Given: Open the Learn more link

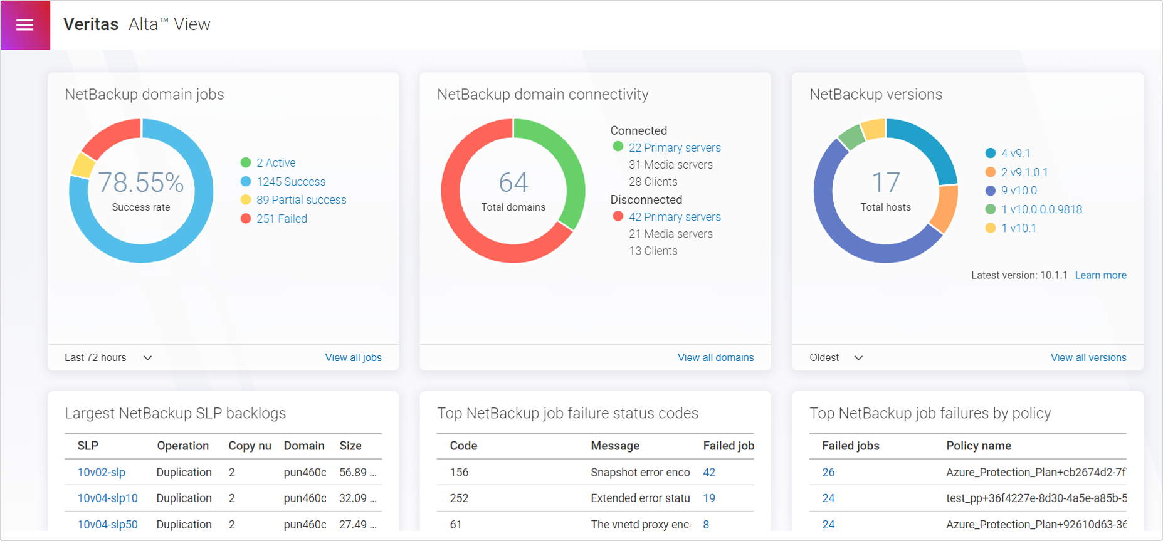Looking at the screenshot, I should point(1100,275).
